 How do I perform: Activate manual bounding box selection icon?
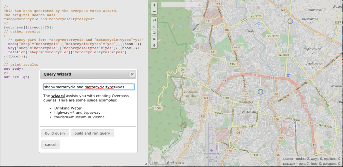click(x=154, y=33)
